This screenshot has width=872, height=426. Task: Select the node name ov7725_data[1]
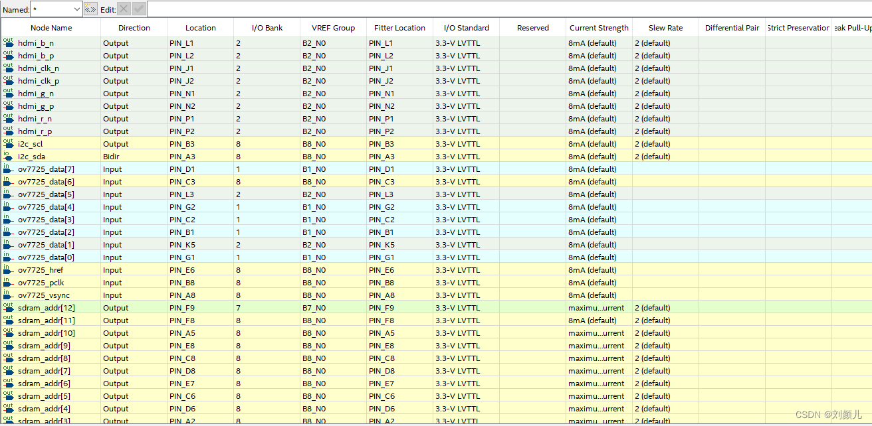click(x=46, y=245)
